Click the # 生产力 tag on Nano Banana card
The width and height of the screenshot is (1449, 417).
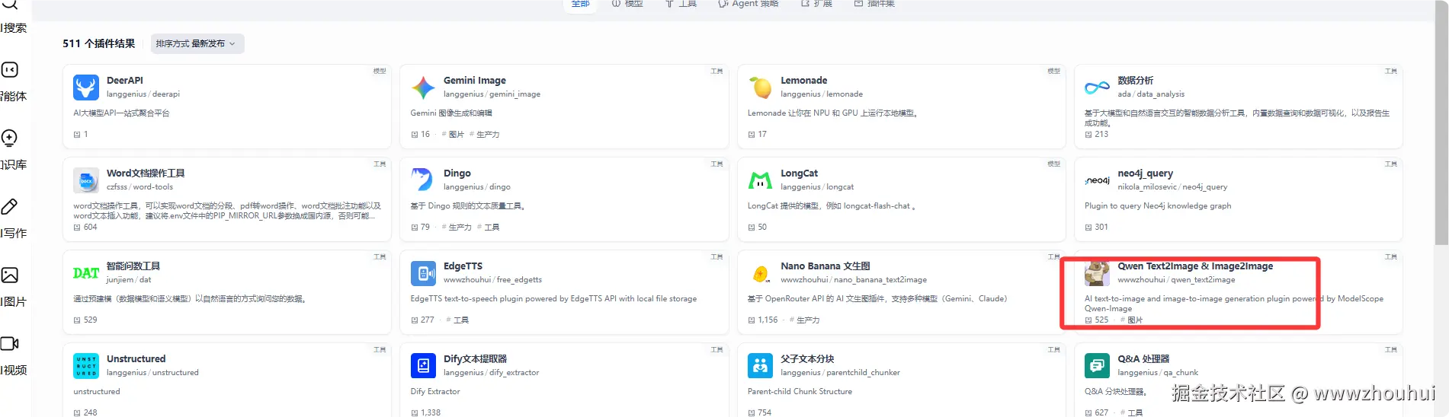(805, 320)
